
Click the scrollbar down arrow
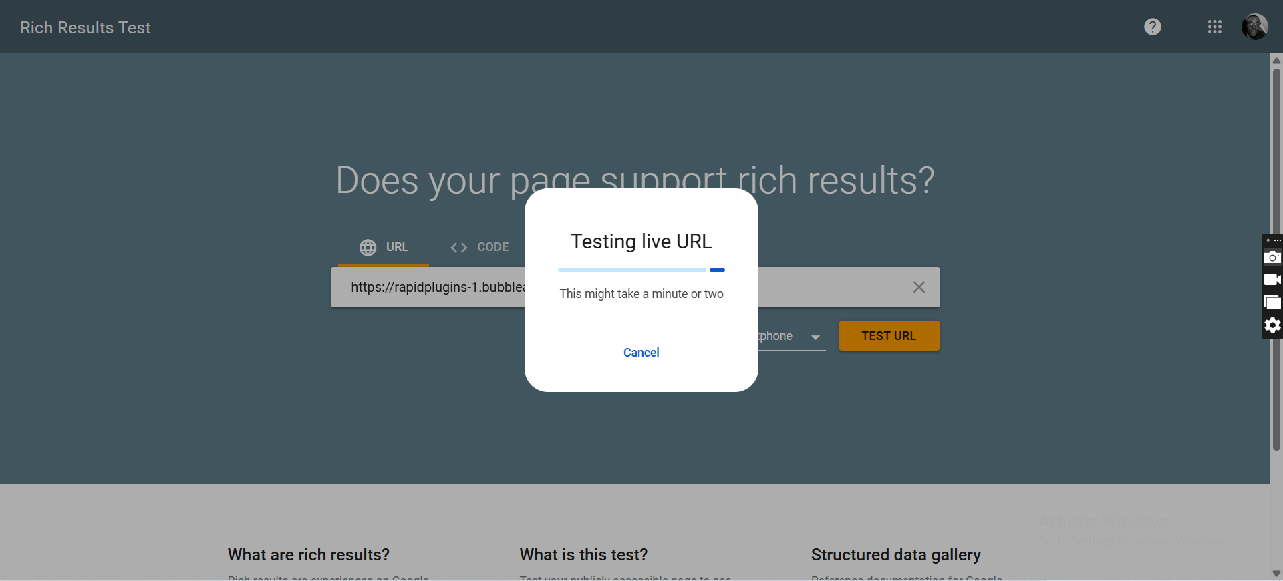1276,574
